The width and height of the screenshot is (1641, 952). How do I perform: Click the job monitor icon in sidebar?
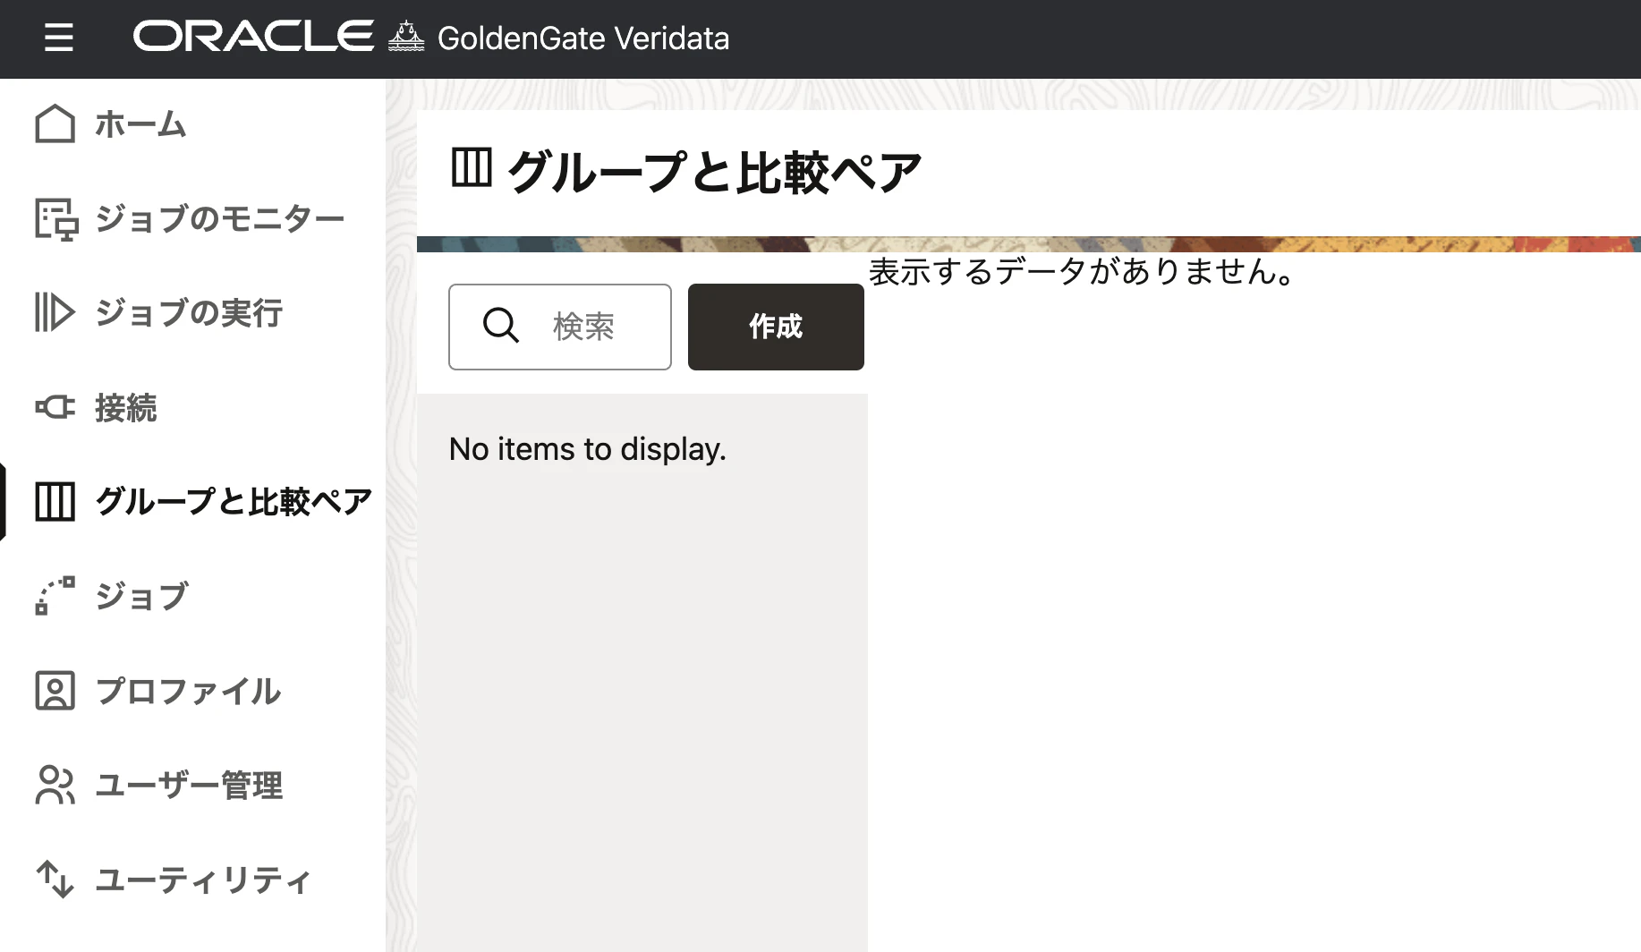point(55,218)
